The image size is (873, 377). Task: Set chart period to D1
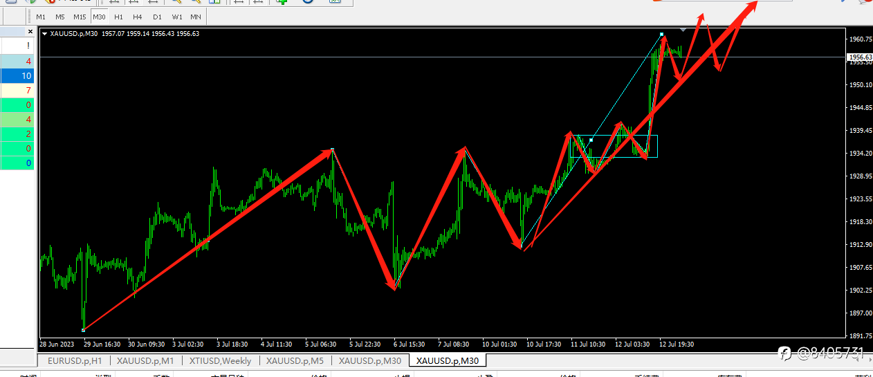point(157,17)
